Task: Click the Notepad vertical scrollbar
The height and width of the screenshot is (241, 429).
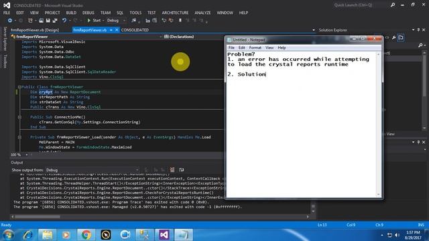Action: (379, 124)
